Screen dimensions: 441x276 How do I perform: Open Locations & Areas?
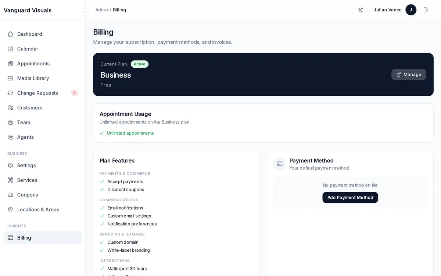coord(38,209)
